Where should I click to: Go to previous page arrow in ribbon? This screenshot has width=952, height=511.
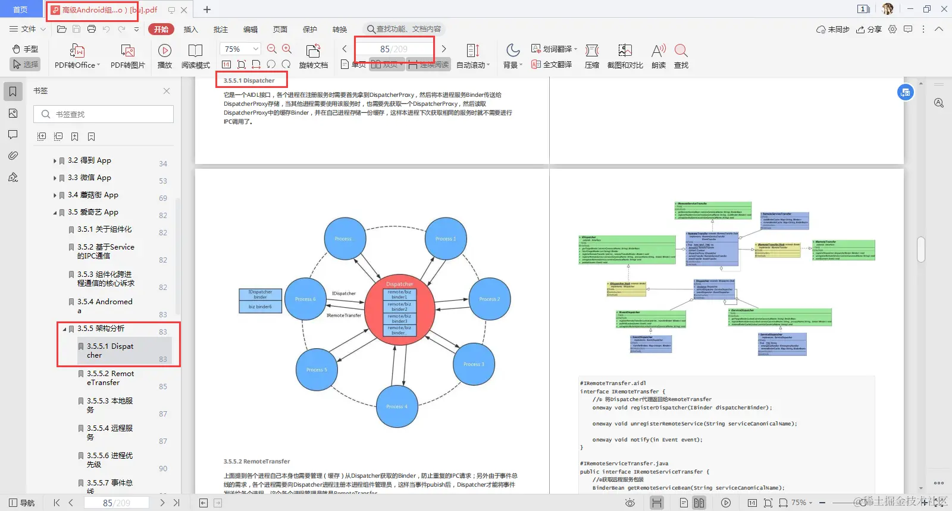click(345, 49)
